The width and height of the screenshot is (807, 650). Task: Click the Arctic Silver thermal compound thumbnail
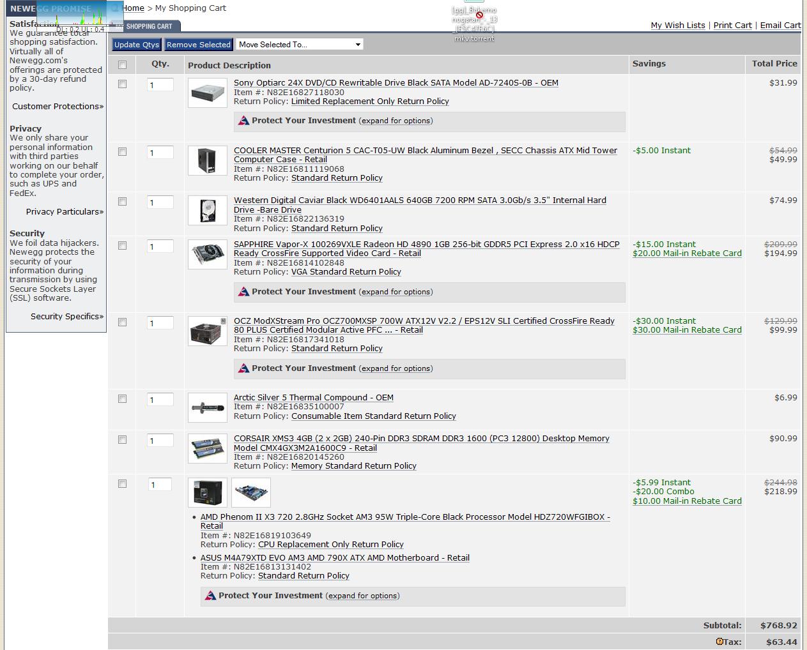point(208,407)
